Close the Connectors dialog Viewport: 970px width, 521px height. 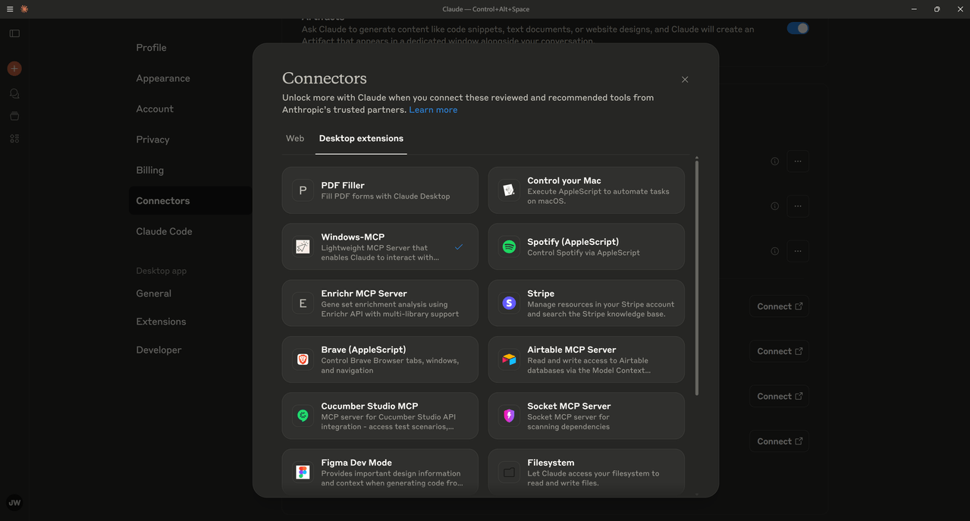tap(685, 80)
